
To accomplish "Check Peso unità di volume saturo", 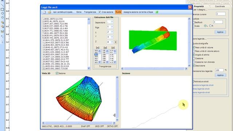I will tap(193, 51).
